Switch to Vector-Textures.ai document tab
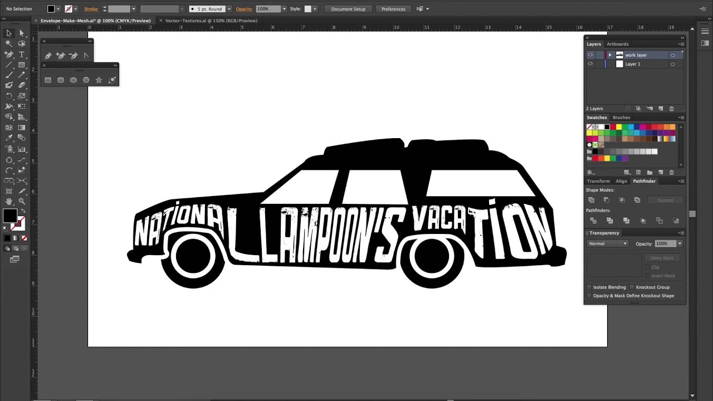The image size is (713, 401). pos(211,21)
